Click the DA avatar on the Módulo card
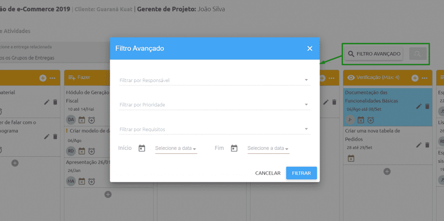Viewport: 444px width, 221px height. pyautogui.click(x=71, y=120)
